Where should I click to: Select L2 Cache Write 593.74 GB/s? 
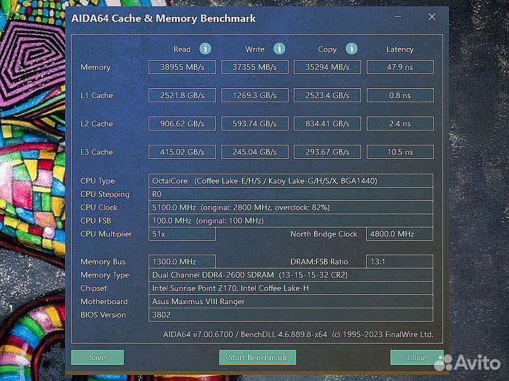255,123
